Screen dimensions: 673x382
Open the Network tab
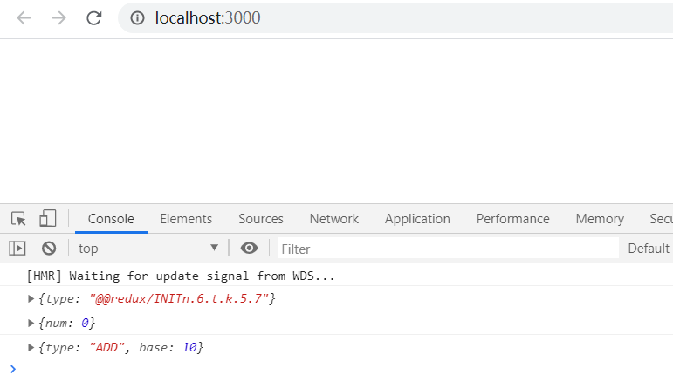(334, 219)
